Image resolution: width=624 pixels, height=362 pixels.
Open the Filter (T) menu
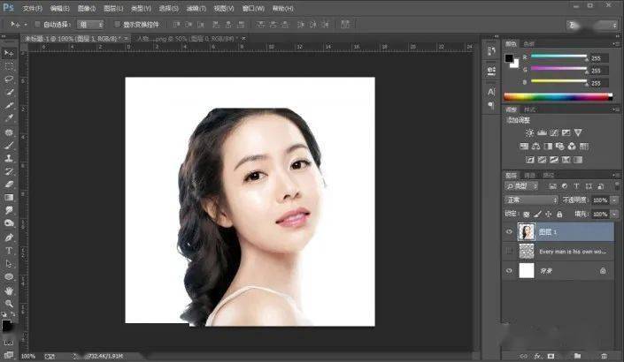click(196, 8)
